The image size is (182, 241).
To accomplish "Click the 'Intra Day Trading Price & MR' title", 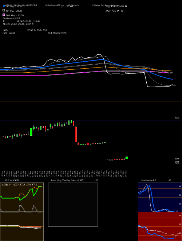I will tap(67, 180).
